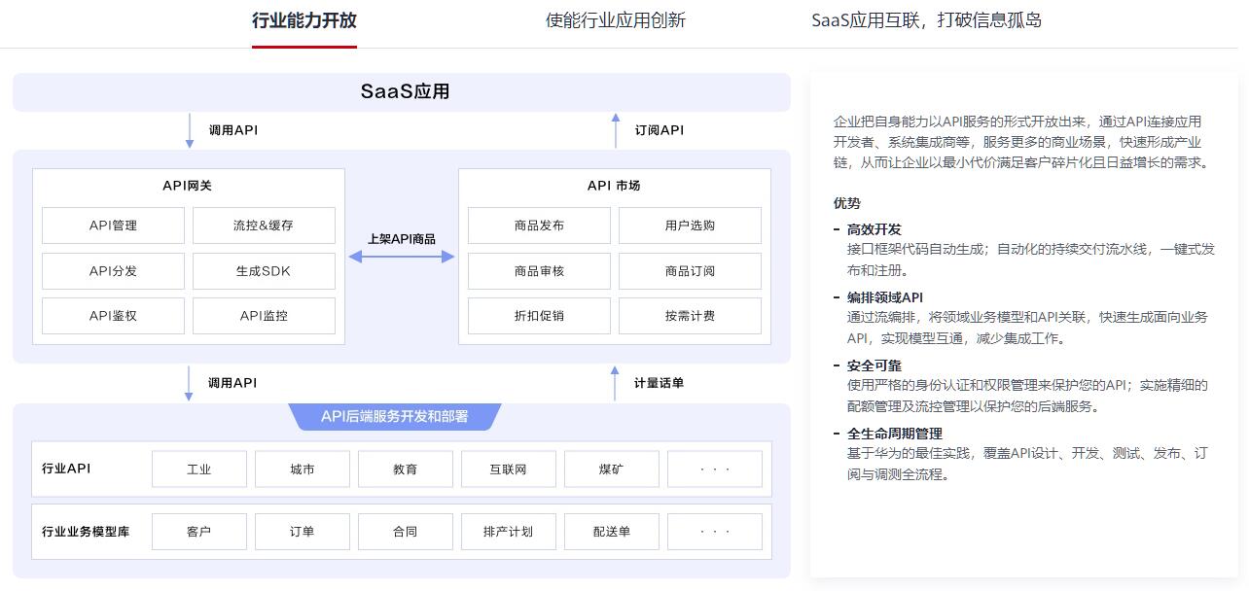Open the 使能行业应用创新 tab
Screen dimensions: 1249x591
pos(616,20)
